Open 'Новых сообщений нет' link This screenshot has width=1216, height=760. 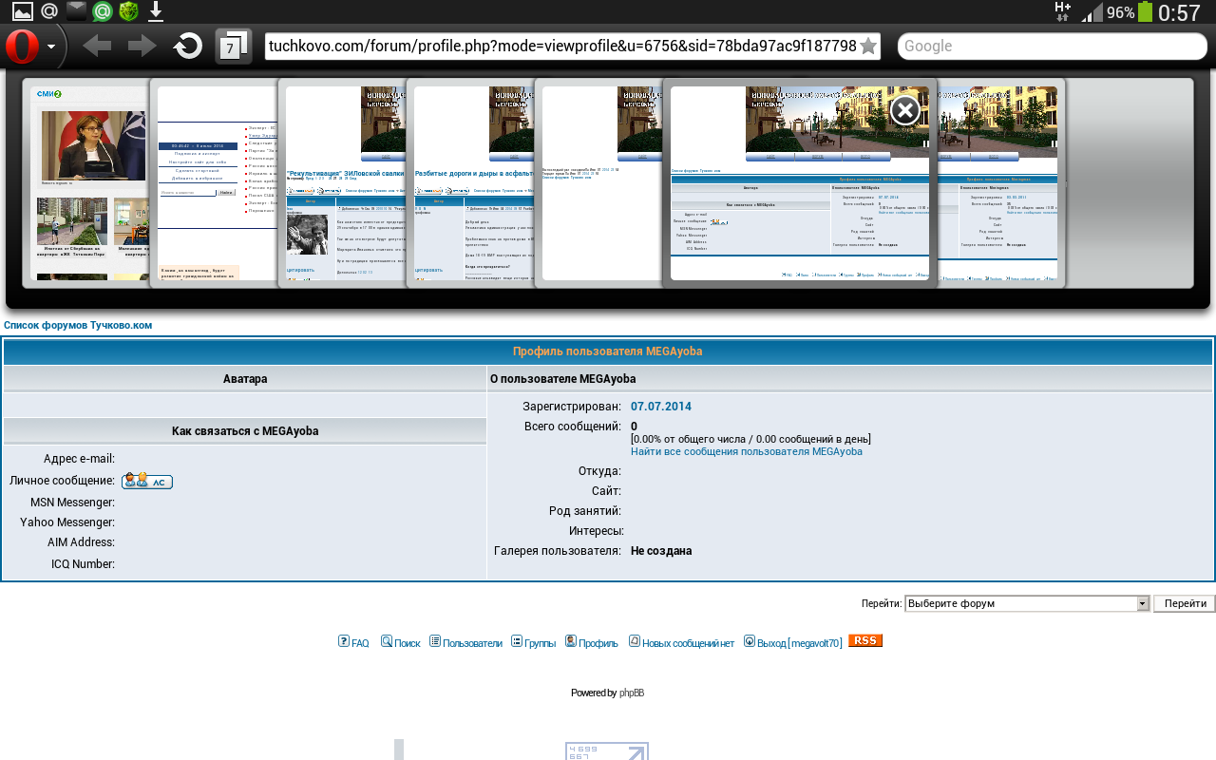click(681, 642)
